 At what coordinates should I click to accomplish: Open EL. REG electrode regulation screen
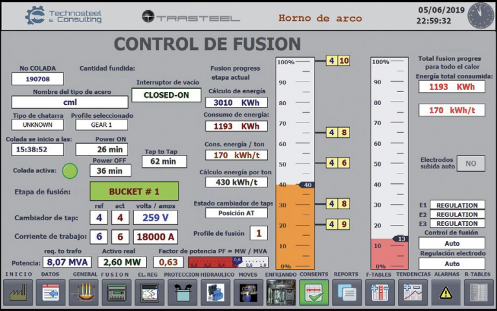pos(149,292)
